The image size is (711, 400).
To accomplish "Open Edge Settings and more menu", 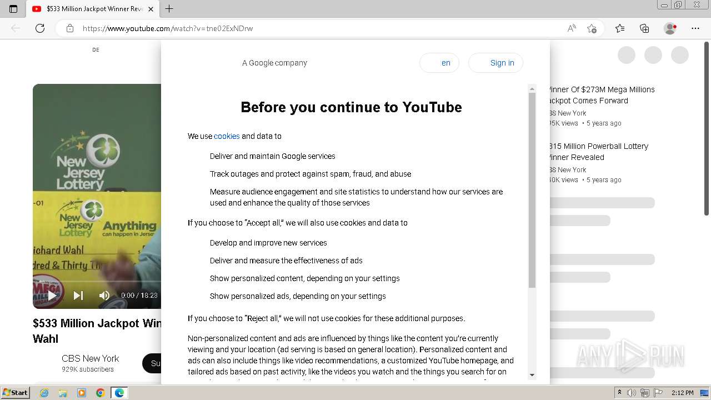I will 695,28.
